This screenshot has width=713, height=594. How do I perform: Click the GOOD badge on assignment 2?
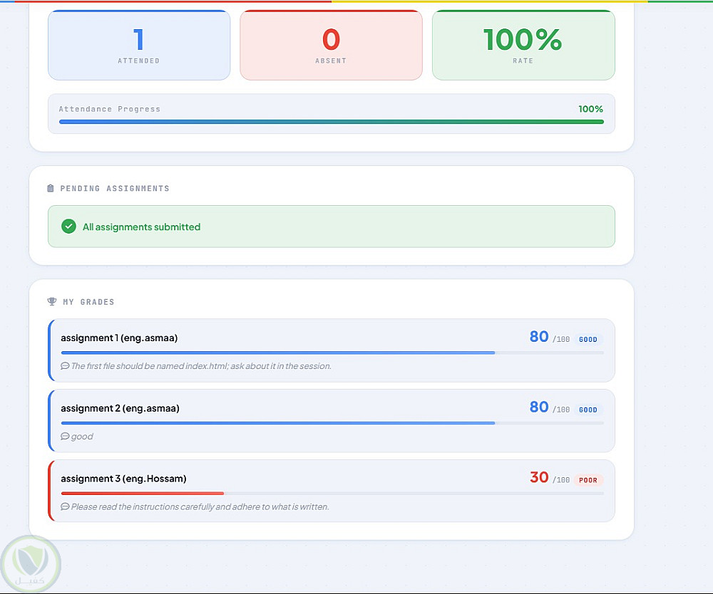(588, 410)
